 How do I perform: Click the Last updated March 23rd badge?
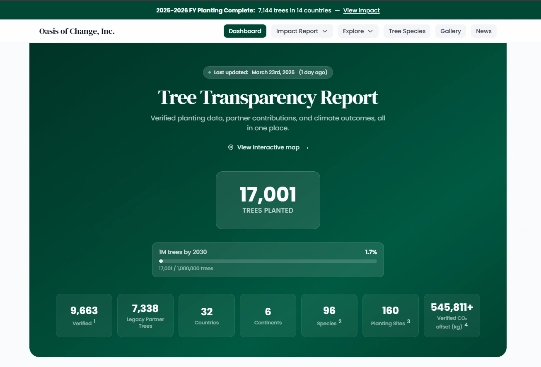(268, 72)
